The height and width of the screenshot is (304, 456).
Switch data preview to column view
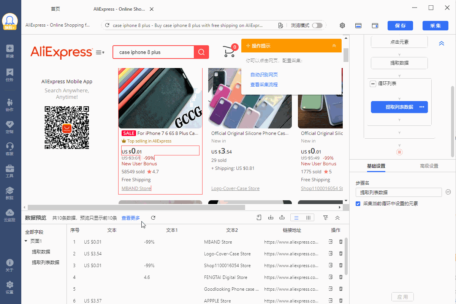point(308,218)
